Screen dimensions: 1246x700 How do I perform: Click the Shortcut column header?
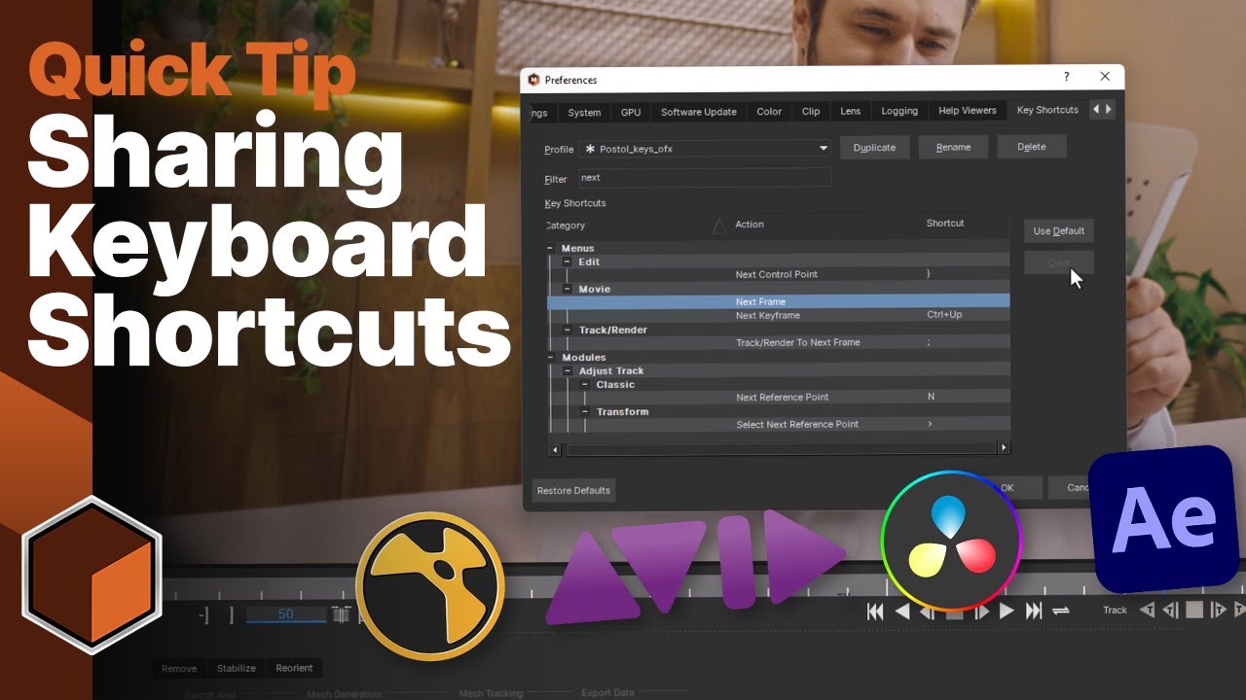tap(945, 224)
